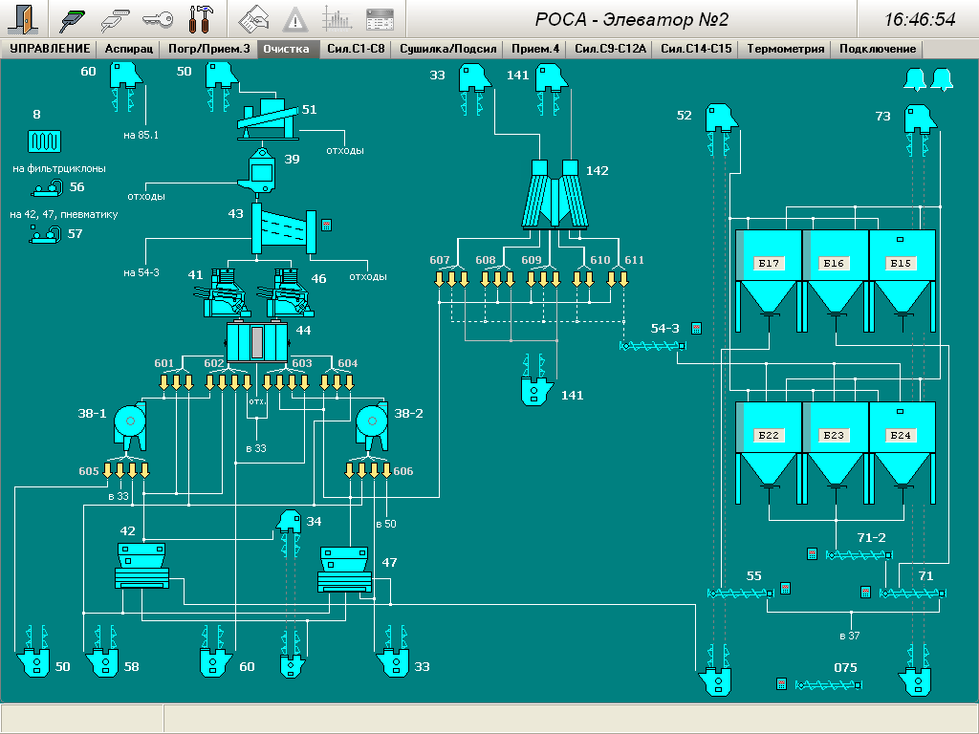The width and height of the screenshot is (979, 734).
Task: Click the exit door icon
Action: tap(25, 18)
